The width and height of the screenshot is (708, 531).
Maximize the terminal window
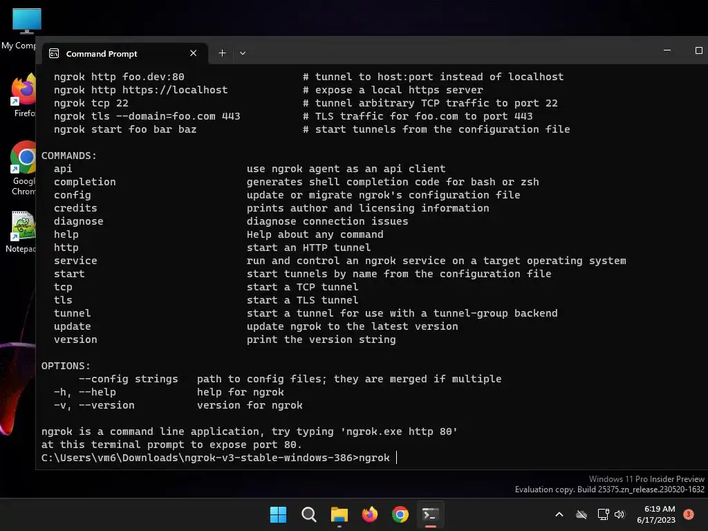pos(698,50)
